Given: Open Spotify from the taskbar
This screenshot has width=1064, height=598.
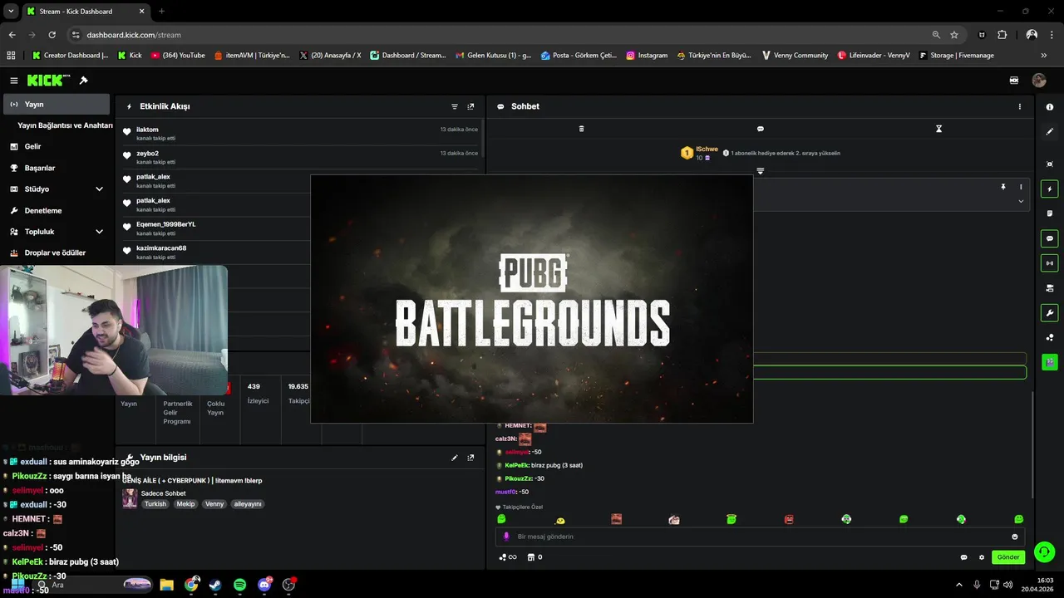Looking at the screenshot, I should coord(239,585).
